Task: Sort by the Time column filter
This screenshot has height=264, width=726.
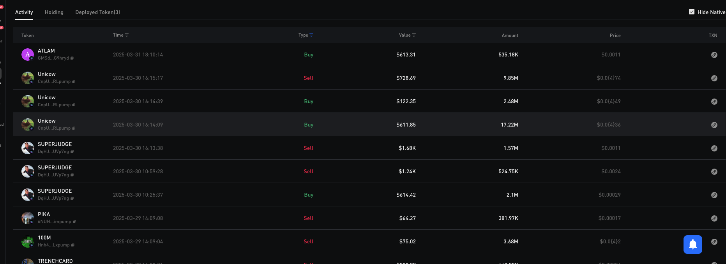Action: 127,35
